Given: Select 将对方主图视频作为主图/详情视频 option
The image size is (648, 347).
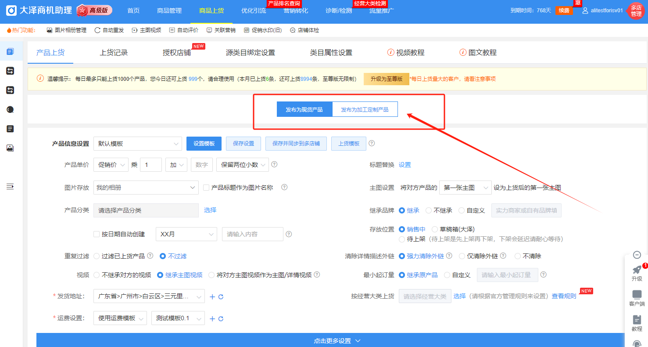Looking at the screenshot, I should 211,275.
